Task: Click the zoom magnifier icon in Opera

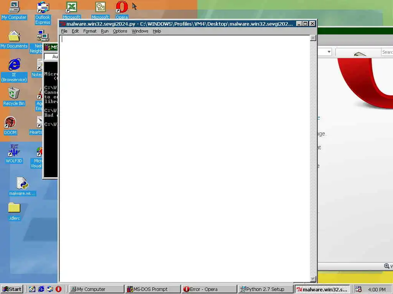Action: click(387, 266)
